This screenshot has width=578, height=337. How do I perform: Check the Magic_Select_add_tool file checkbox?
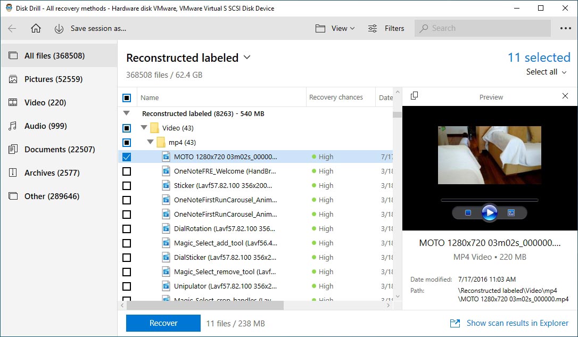point(127,243)
